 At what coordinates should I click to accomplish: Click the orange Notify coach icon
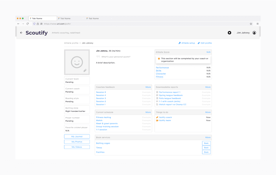[x=157, y=117]
